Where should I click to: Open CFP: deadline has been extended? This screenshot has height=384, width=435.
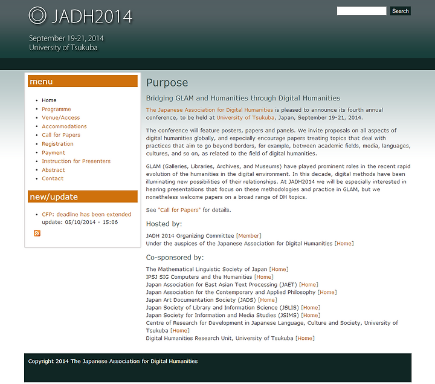[x=86, y=214]
